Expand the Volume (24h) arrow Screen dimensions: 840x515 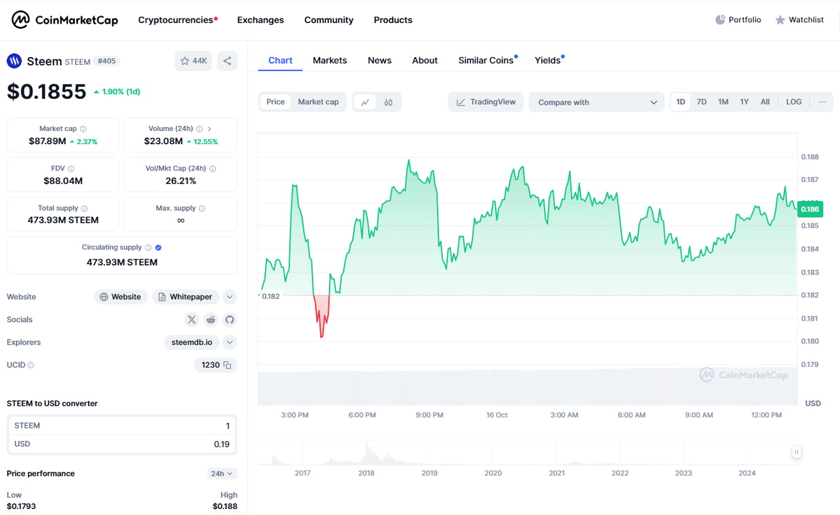210,129
